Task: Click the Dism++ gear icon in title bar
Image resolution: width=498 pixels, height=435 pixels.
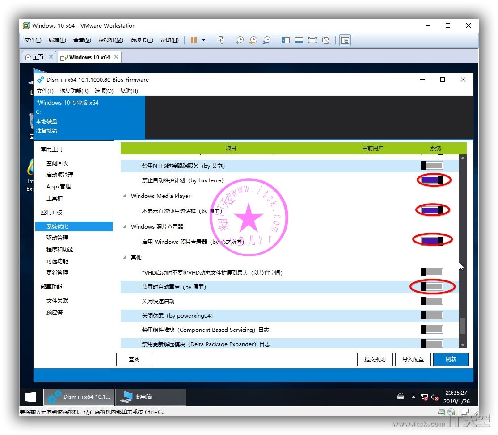Action: [40, 79]
